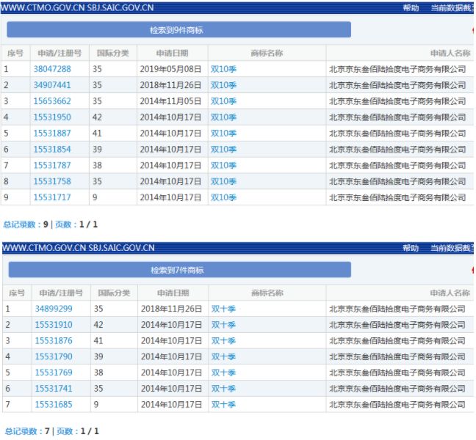The height and width of the screenshot is (440, 476).
Task: Click 双10季 trademark name in row 15531950
Action: pyautogui.click(x=223, y=117)
